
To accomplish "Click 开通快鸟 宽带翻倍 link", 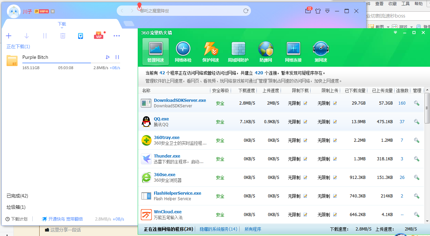I will [x=62, y=219].
